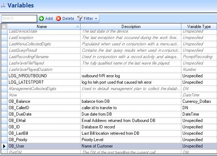
Task: Select the LastWavePlayedDuration variable name
Action: pos(30,69)
